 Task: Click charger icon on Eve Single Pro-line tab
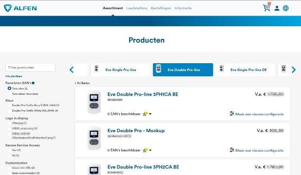[96, 69]
